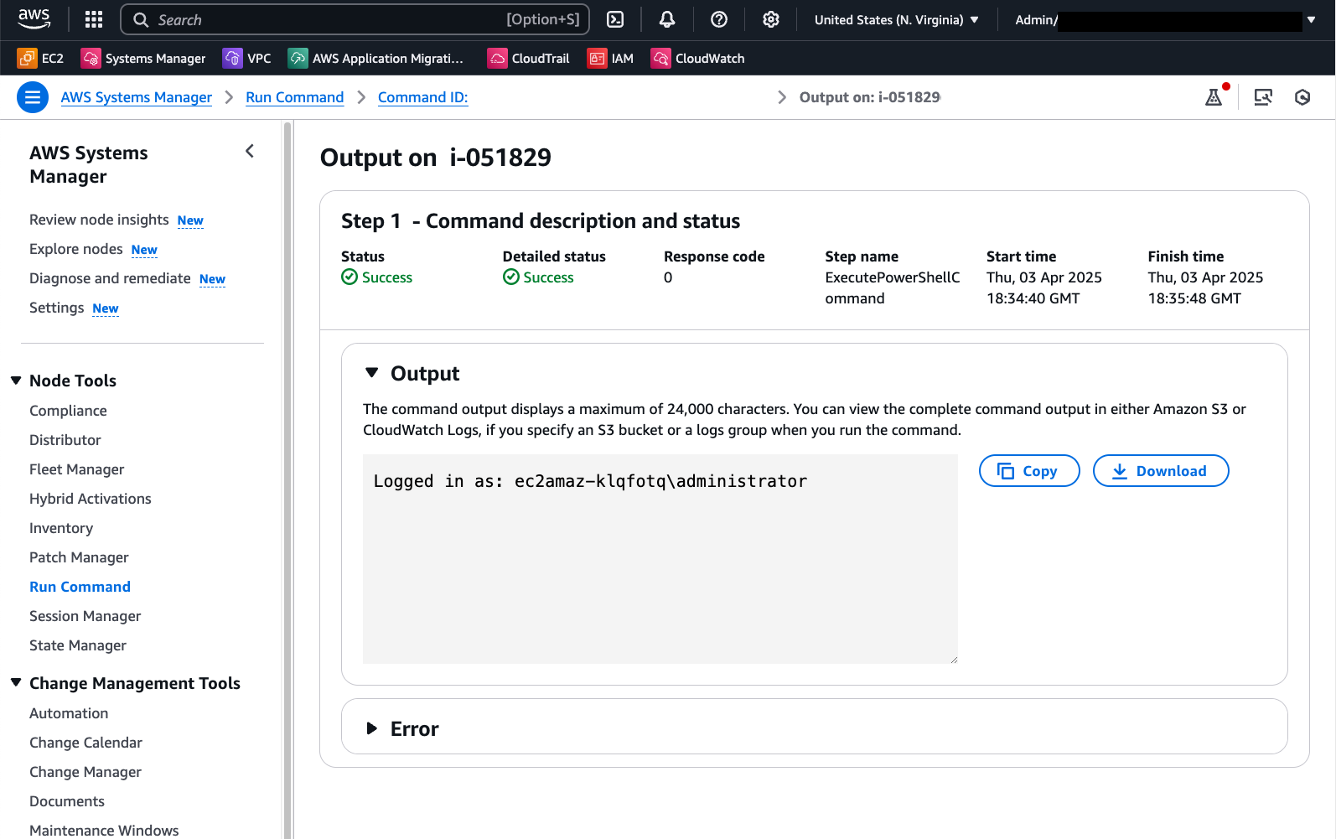
Task: Open Distributor under Node Tools
Action: 65,440
